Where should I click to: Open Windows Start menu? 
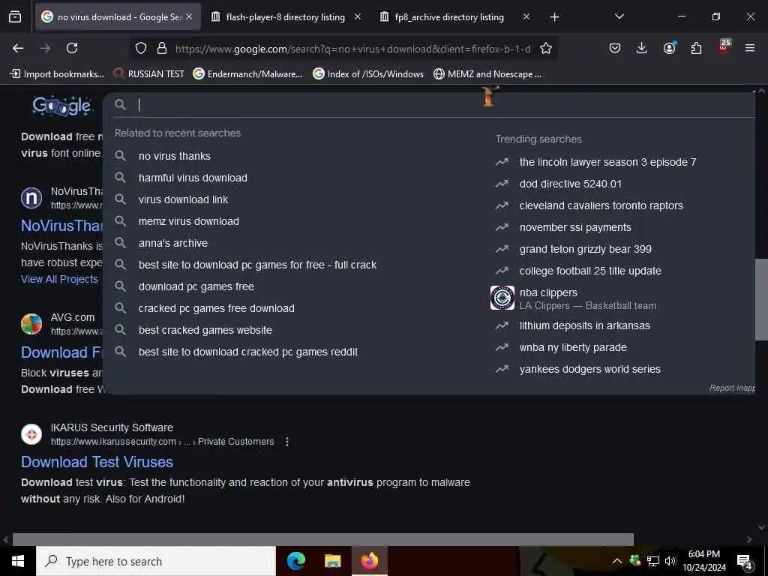point(18,561)
